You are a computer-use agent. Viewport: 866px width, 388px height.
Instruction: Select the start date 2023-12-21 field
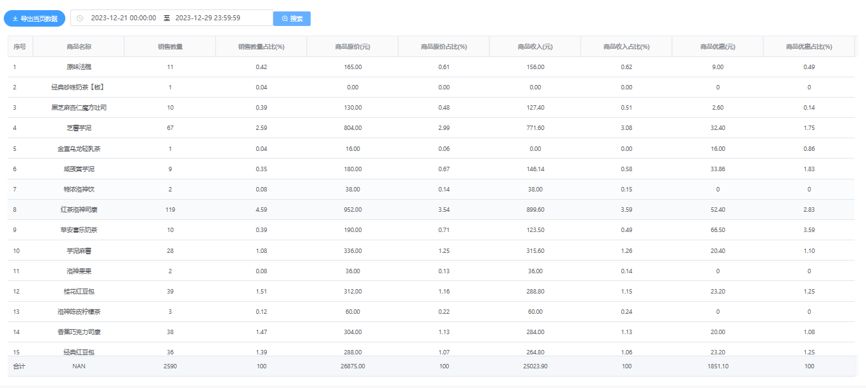(x=124, y=18)
